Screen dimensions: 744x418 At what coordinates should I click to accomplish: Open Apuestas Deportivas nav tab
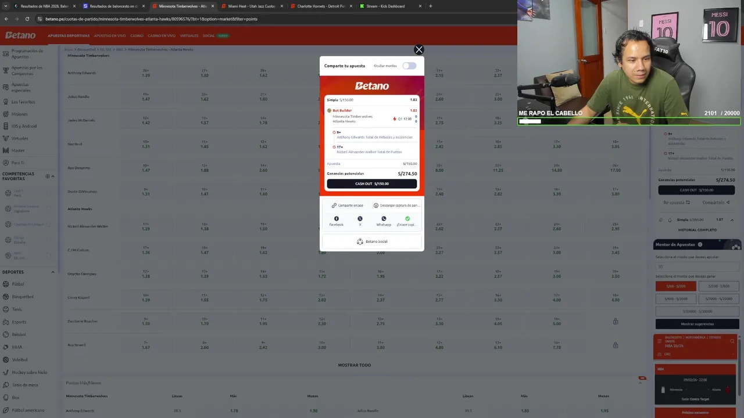(x=69, y=35)
